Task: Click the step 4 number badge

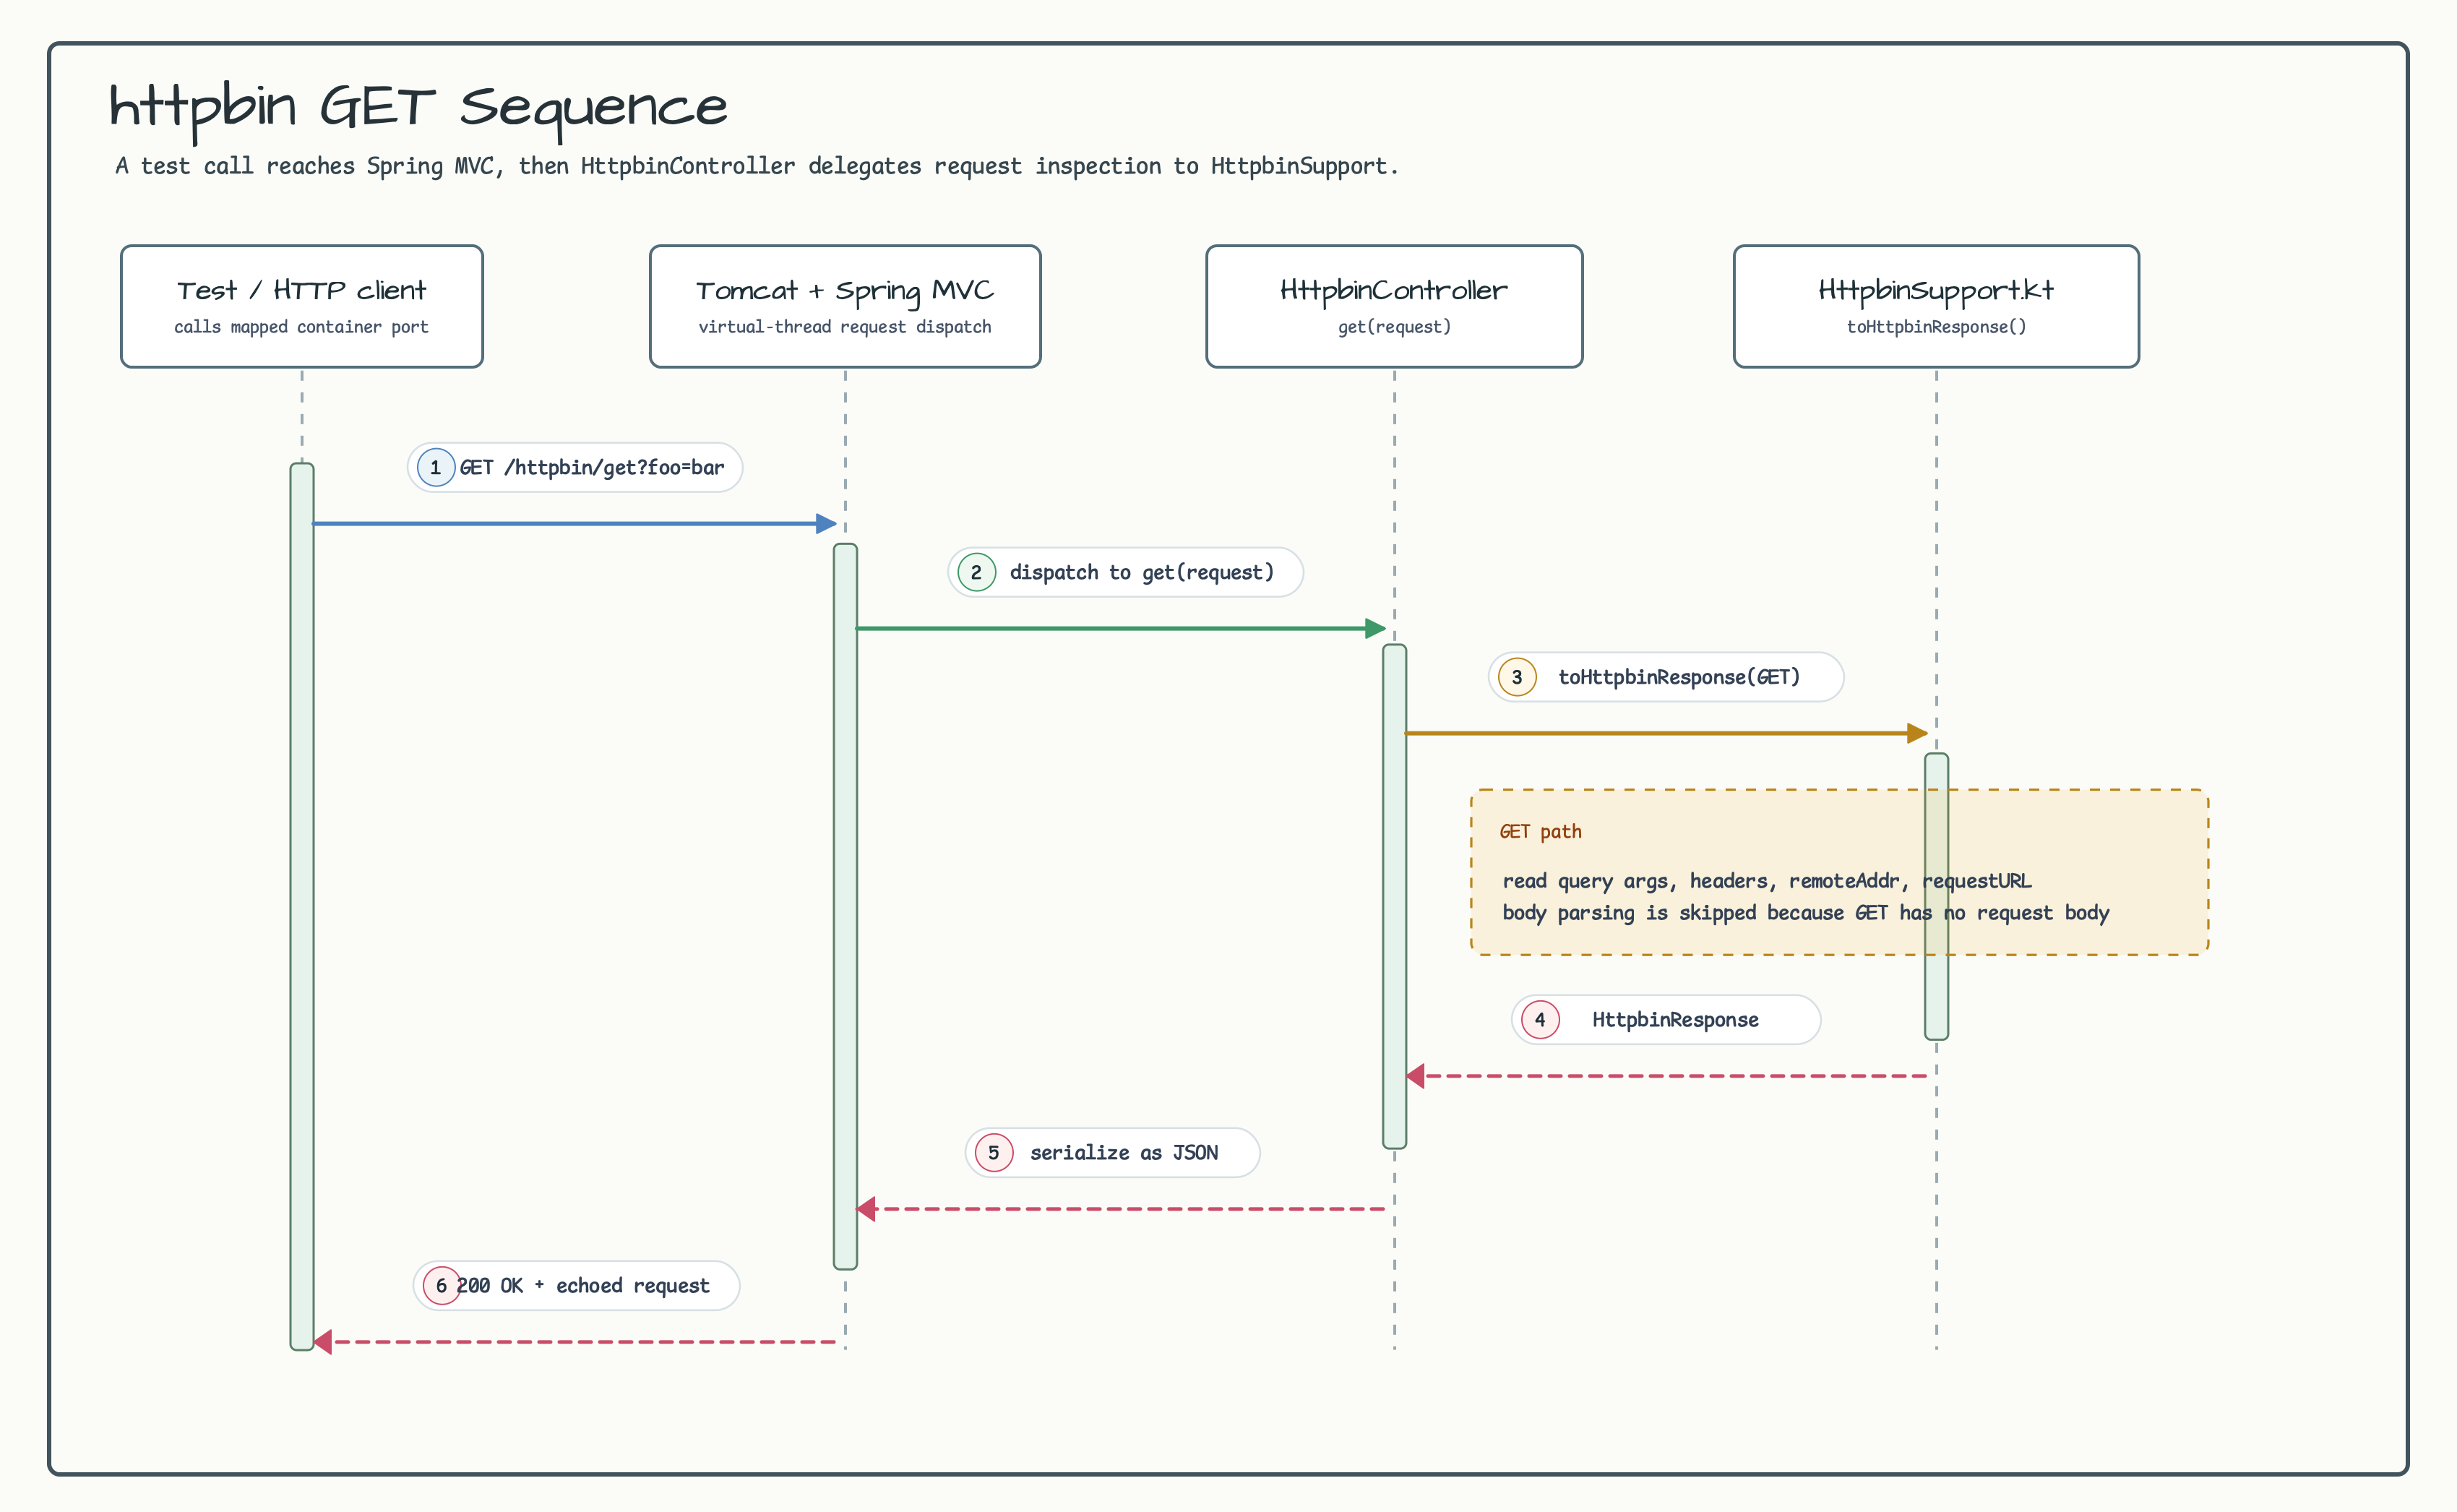Action: [x=1541, y=1019]
